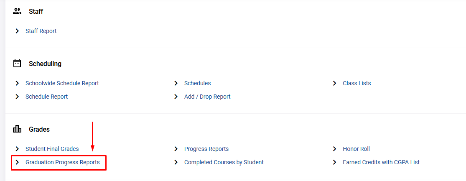The image size is (466, 181).
Task: Click the Grades bar chart icon
Action: [x=17, y=129]
